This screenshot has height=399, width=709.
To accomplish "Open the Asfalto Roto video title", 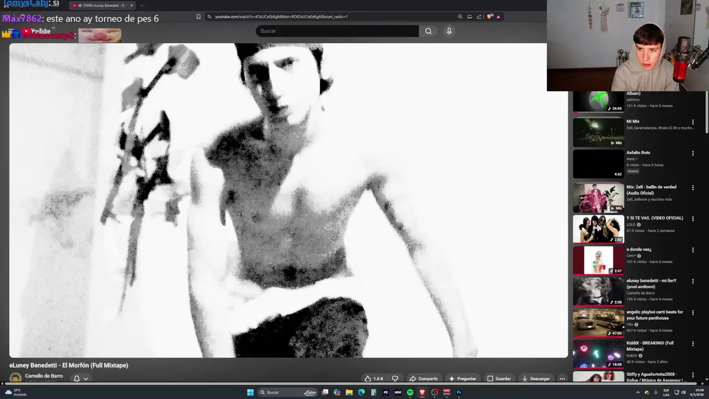I will [638, 152].
